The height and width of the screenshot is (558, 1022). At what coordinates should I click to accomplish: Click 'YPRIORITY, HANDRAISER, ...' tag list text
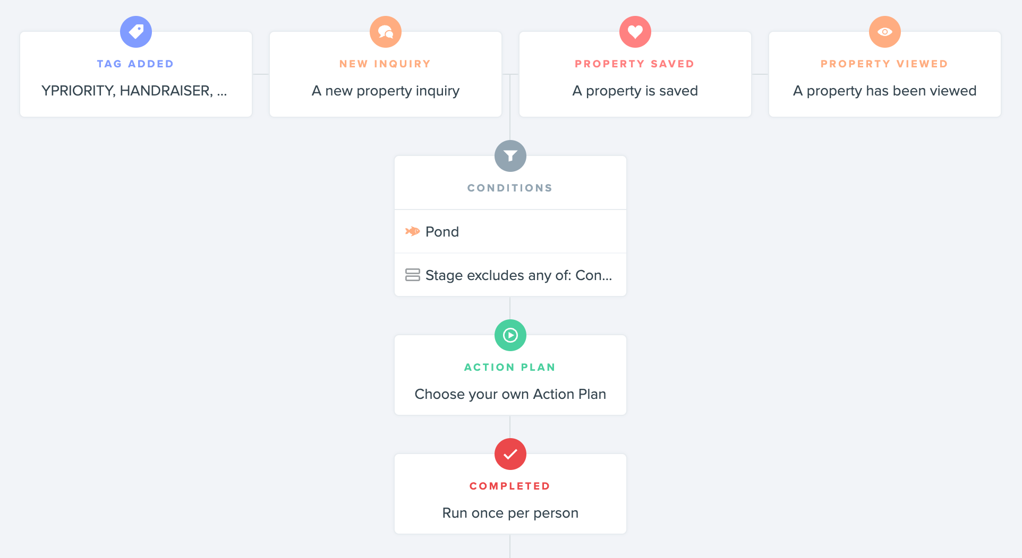(134, 91)
